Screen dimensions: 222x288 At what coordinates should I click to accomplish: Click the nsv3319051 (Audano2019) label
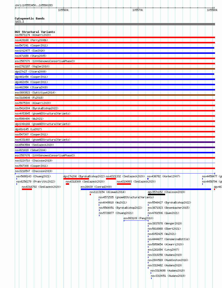click(x=168, y=276)
